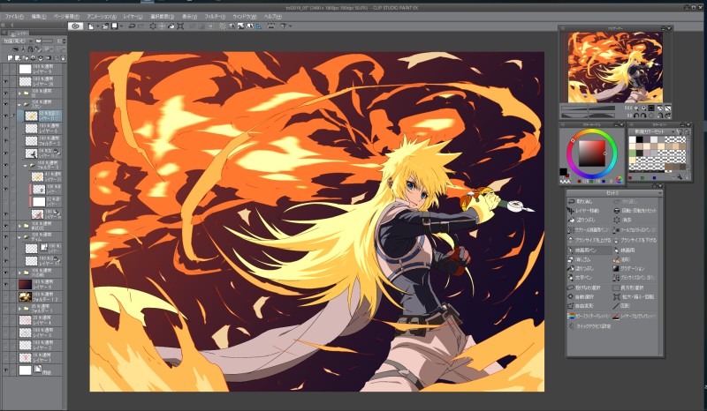Open the アニメーション(A) menu

point(102,16)
